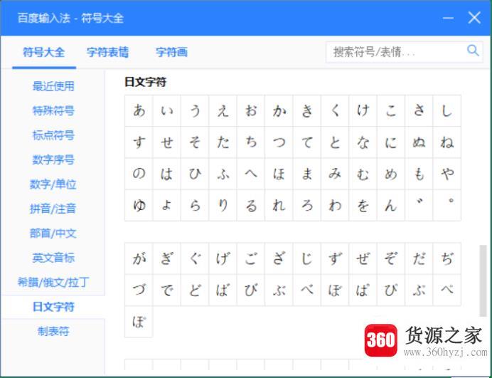The image size is (492, 378).
Task: Select the た character cell
Action: [x=223, y=142]
